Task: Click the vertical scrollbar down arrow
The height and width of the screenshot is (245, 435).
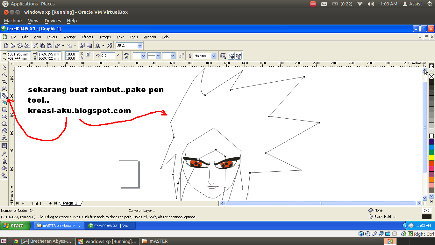Action: (x=424, y=198)
